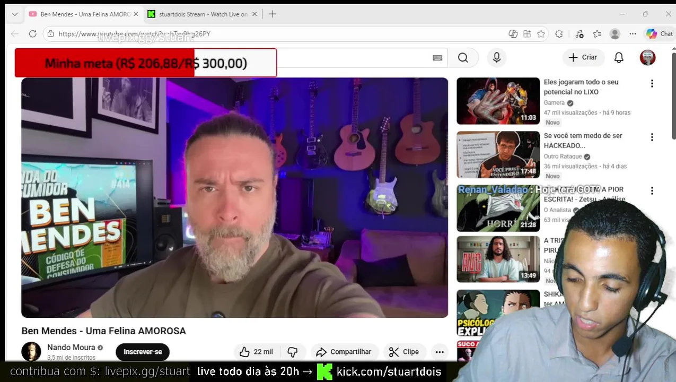Open options for the Gamera video
The height and width of the screenshot is (382, 676).
(652, 83)
